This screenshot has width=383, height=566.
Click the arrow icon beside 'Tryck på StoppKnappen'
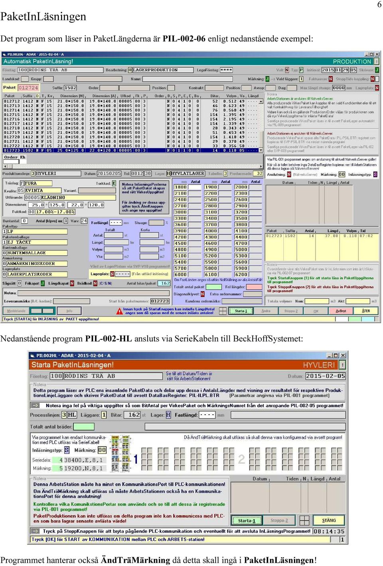[x=36, y=531]
